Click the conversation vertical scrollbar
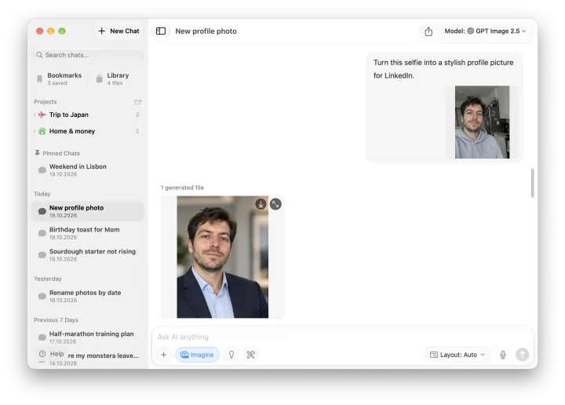This screenshot has height=405, width=565. tap(532, 183)
